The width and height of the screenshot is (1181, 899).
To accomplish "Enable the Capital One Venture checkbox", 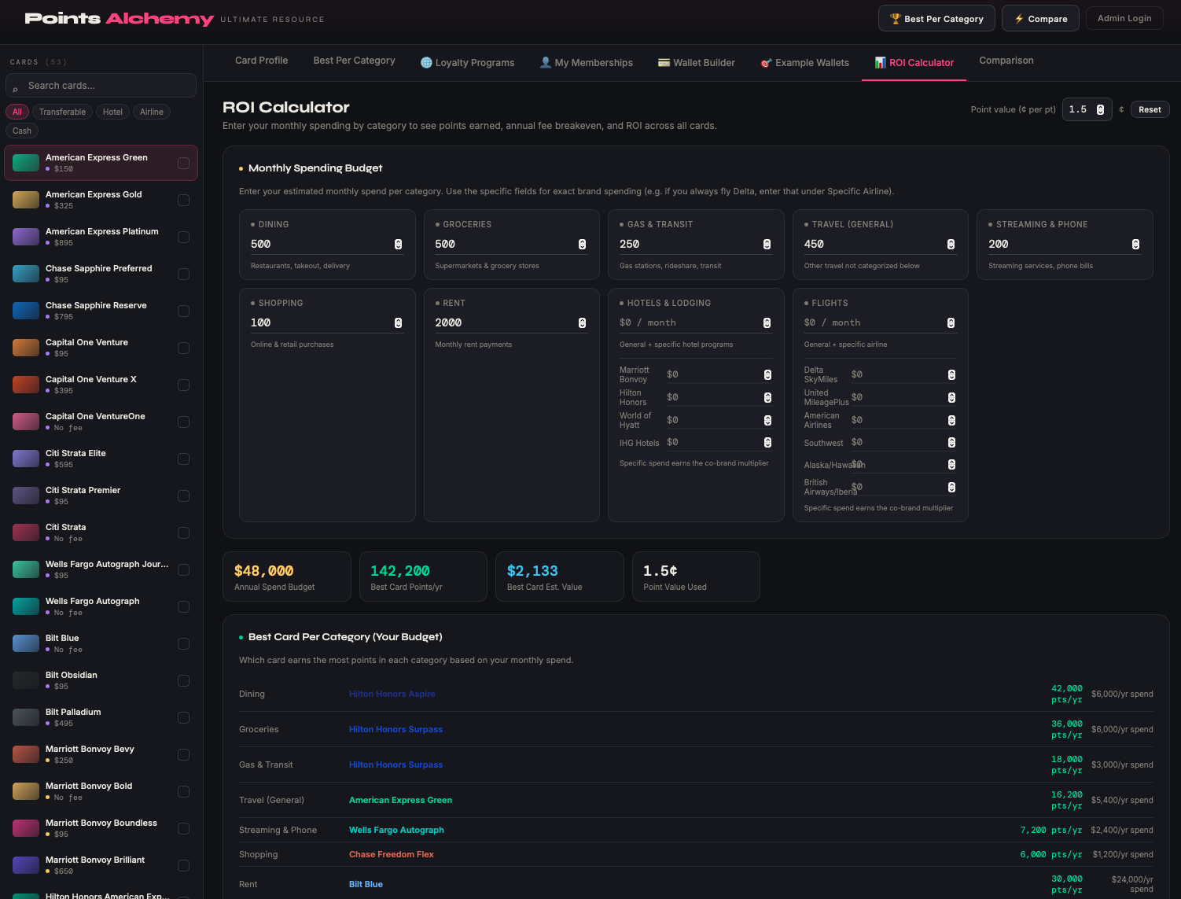I will (x=183, y=348).
